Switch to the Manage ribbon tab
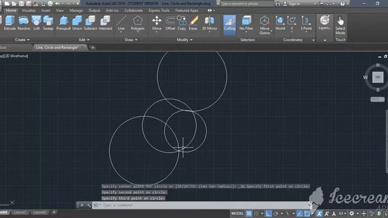 coord(76,10)
